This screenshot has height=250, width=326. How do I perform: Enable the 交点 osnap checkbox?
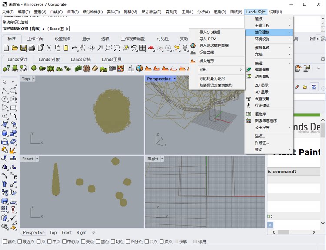point(83,241)
